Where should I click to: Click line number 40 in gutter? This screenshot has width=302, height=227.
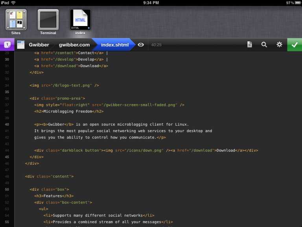click(x=7, y=125)
